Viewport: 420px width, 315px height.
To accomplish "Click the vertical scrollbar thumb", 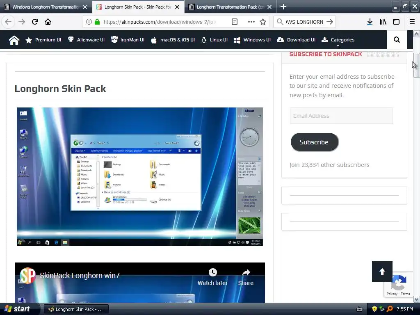I will coord(416,65).
